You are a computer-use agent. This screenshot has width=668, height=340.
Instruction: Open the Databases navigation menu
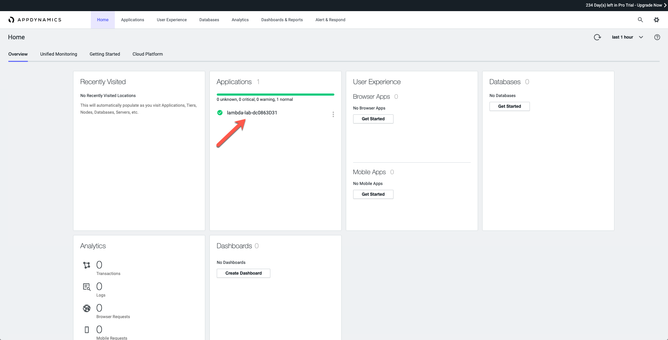click(x=209, y=20)
